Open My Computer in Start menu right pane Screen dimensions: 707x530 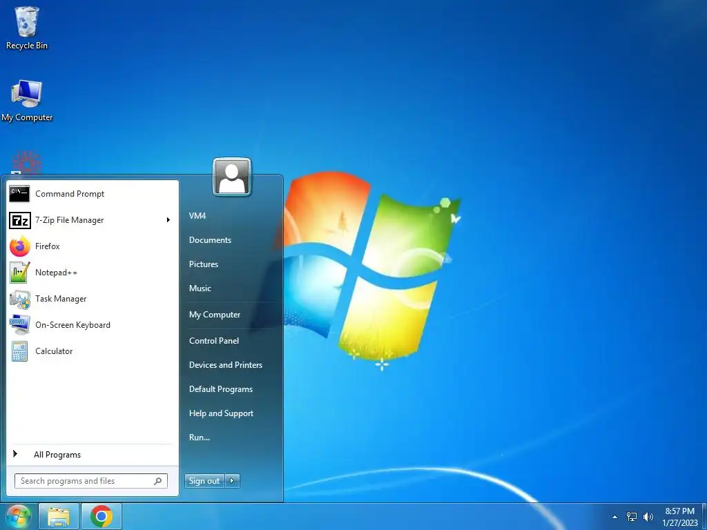click(215, 315)
